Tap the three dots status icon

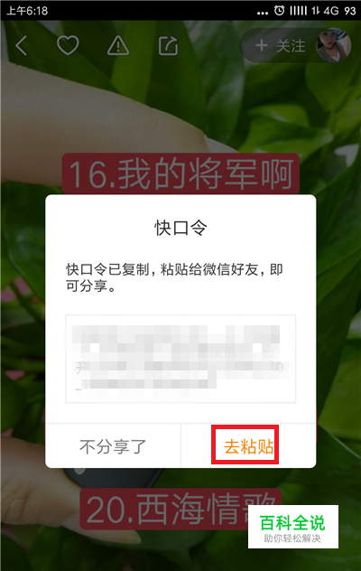click(263, 13)
